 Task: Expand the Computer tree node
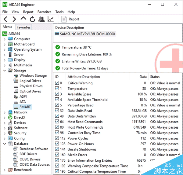pyautogui.click(x=5, y=39)
